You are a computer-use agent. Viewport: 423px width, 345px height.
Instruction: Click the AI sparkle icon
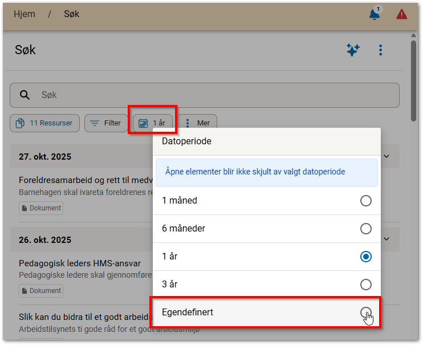pyautogui.click(x=353, y=50)
